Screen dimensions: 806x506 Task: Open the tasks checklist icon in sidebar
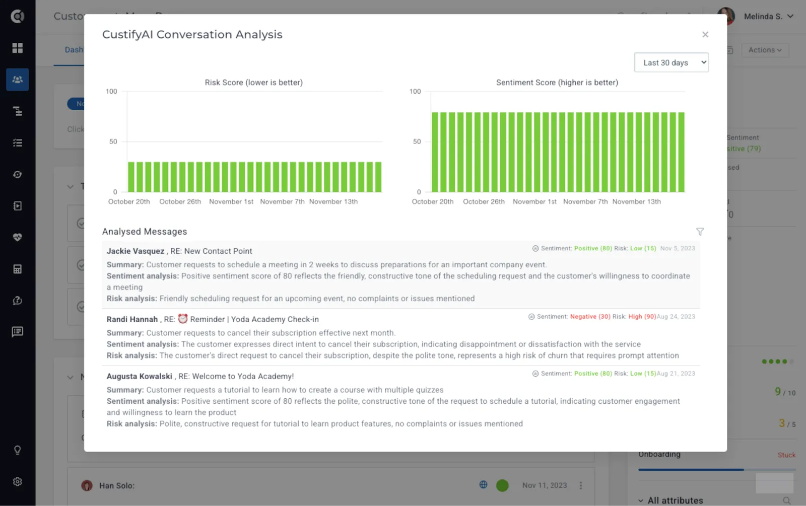[x=18, y=143]
